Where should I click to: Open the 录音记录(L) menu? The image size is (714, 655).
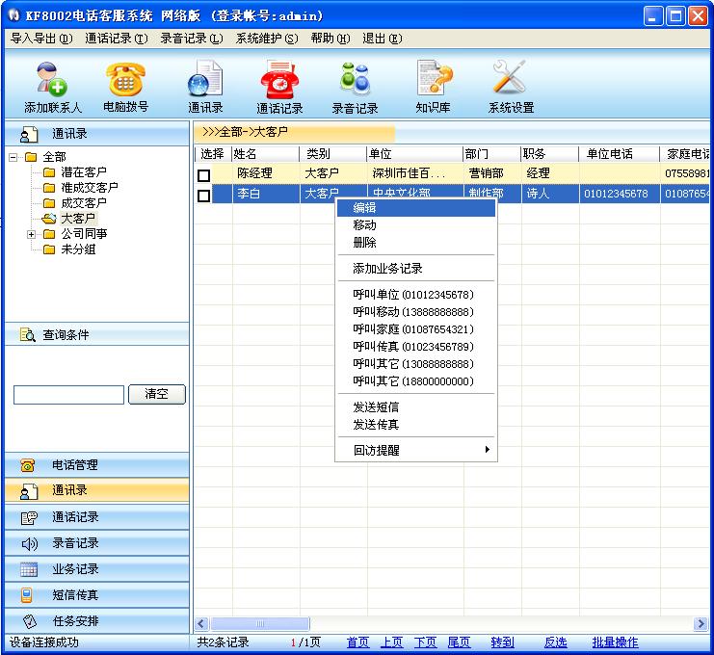(191, 39)
